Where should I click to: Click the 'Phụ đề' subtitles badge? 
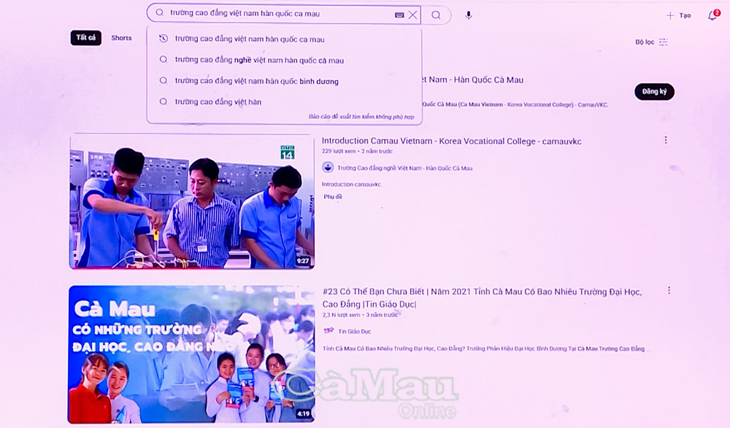coord(333,197)
